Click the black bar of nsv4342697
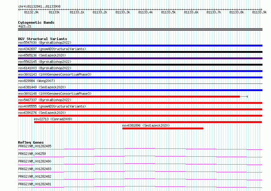This screenshot has height=191, width=271. [x=140, y=52]
